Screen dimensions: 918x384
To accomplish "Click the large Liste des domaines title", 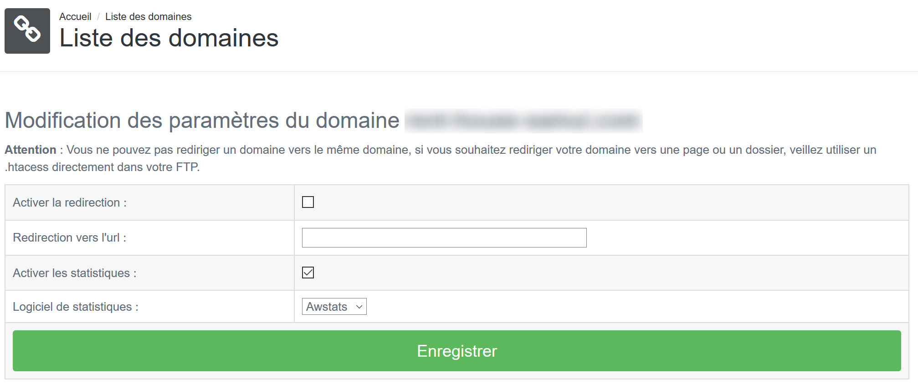I will click(x=169, y=38).
